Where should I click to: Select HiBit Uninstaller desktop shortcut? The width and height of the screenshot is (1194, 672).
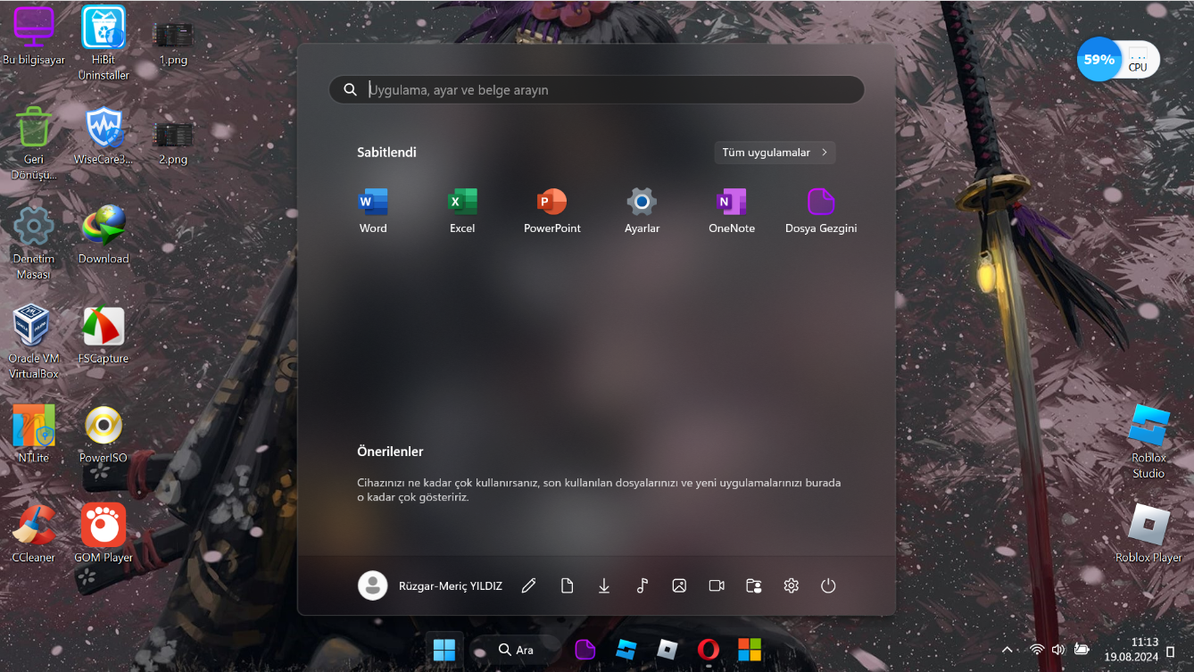click(x=104, y=44)
